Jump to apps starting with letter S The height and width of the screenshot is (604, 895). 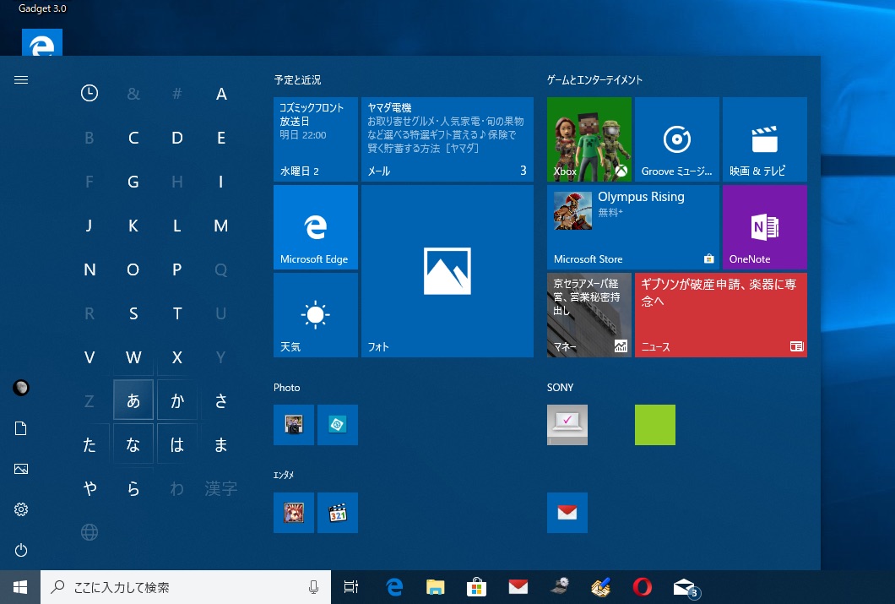pyautogui.click(x=133, y=313)
